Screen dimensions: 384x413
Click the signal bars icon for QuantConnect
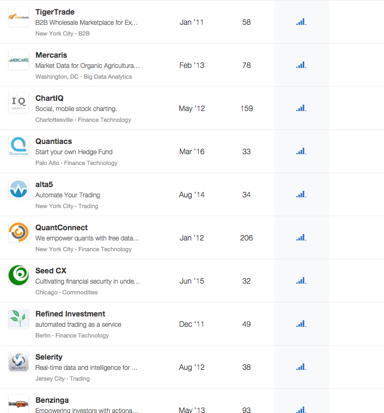pyautogui.click(x=301, y=238)
